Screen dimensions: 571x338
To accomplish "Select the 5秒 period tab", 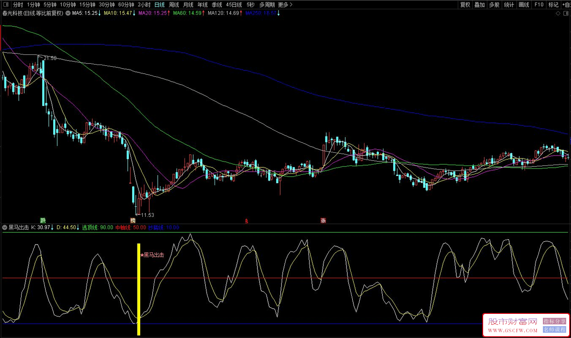I will 250,5.
